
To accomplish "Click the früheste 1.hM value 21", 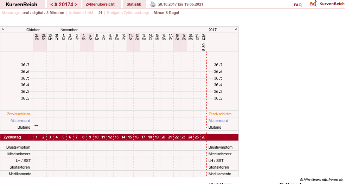I will (100, 13).
